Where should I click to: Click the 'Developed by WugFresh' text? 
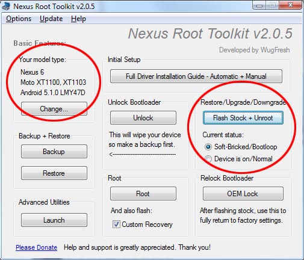click(255, 50)
